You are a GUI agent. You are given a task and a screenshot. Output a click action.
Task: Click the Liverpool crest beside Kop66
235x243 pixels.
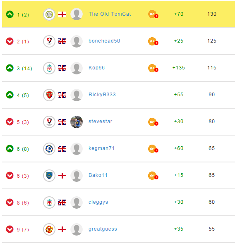tap(49, 68)
